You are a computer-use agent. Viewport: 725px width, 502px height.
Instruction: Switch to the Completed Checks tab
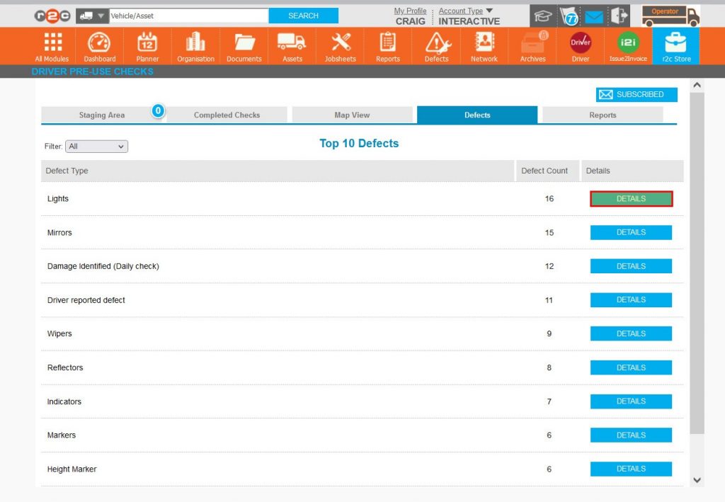click(227, 115)
